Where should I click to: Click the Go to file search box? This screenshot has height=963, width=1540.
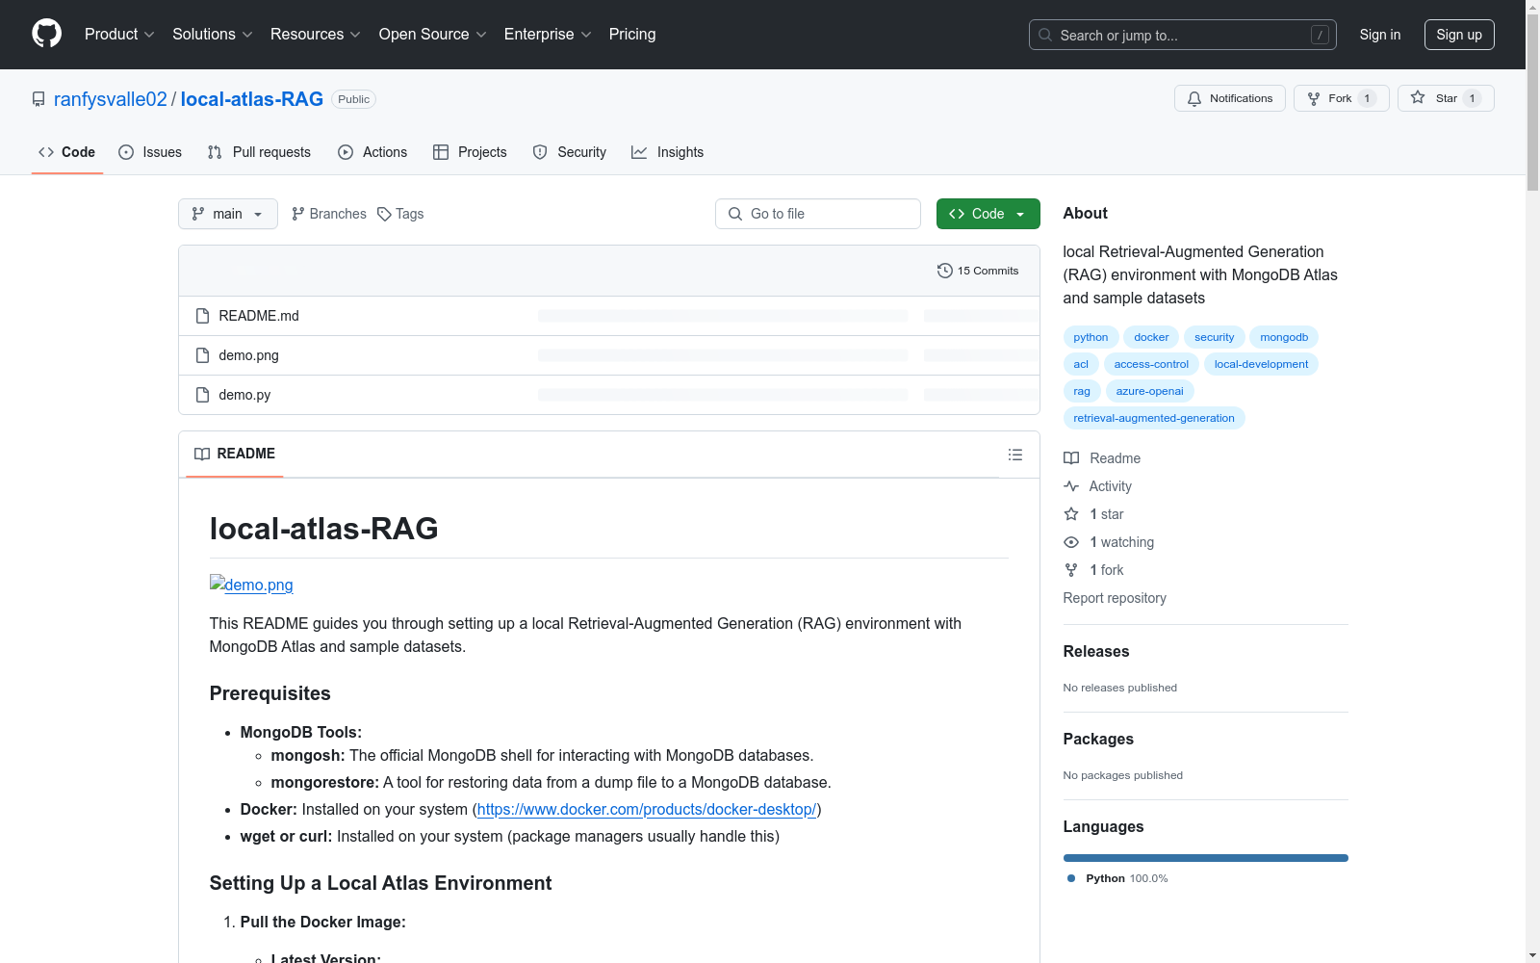(818, 214)
